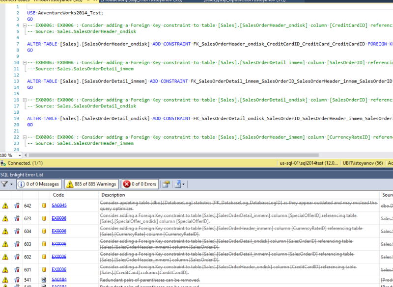Open the filter funnel dropdown arrow

tap(11, 184)
